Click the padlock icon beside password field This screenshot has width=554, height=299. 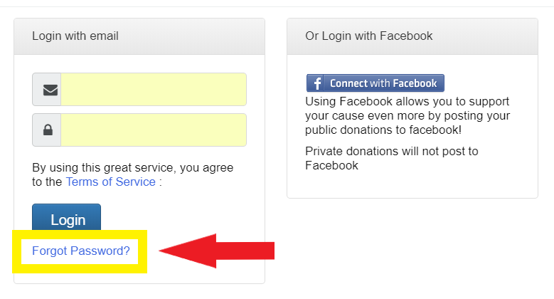pos(47,130)
